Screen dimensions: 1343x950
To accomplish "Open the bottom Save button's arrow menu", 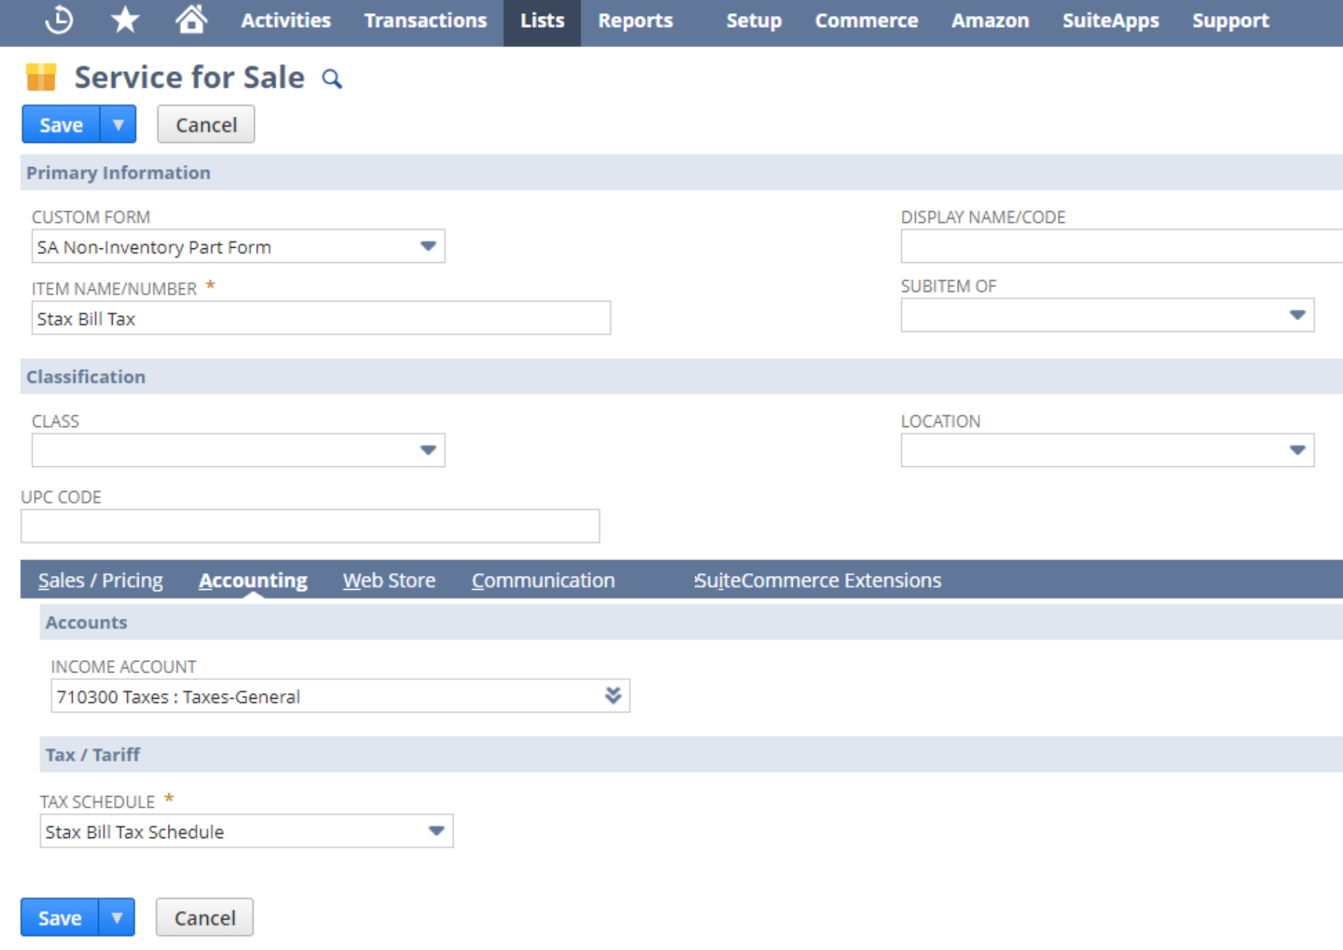I will click(x=116, y=917).
